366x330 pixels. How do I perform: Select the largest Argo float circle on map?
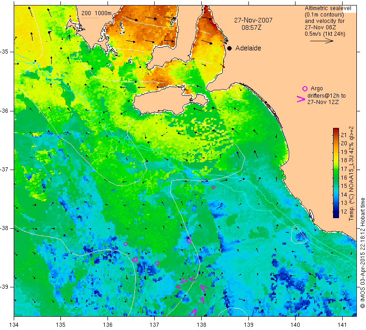pyautogui.click(x=135, y=259)
